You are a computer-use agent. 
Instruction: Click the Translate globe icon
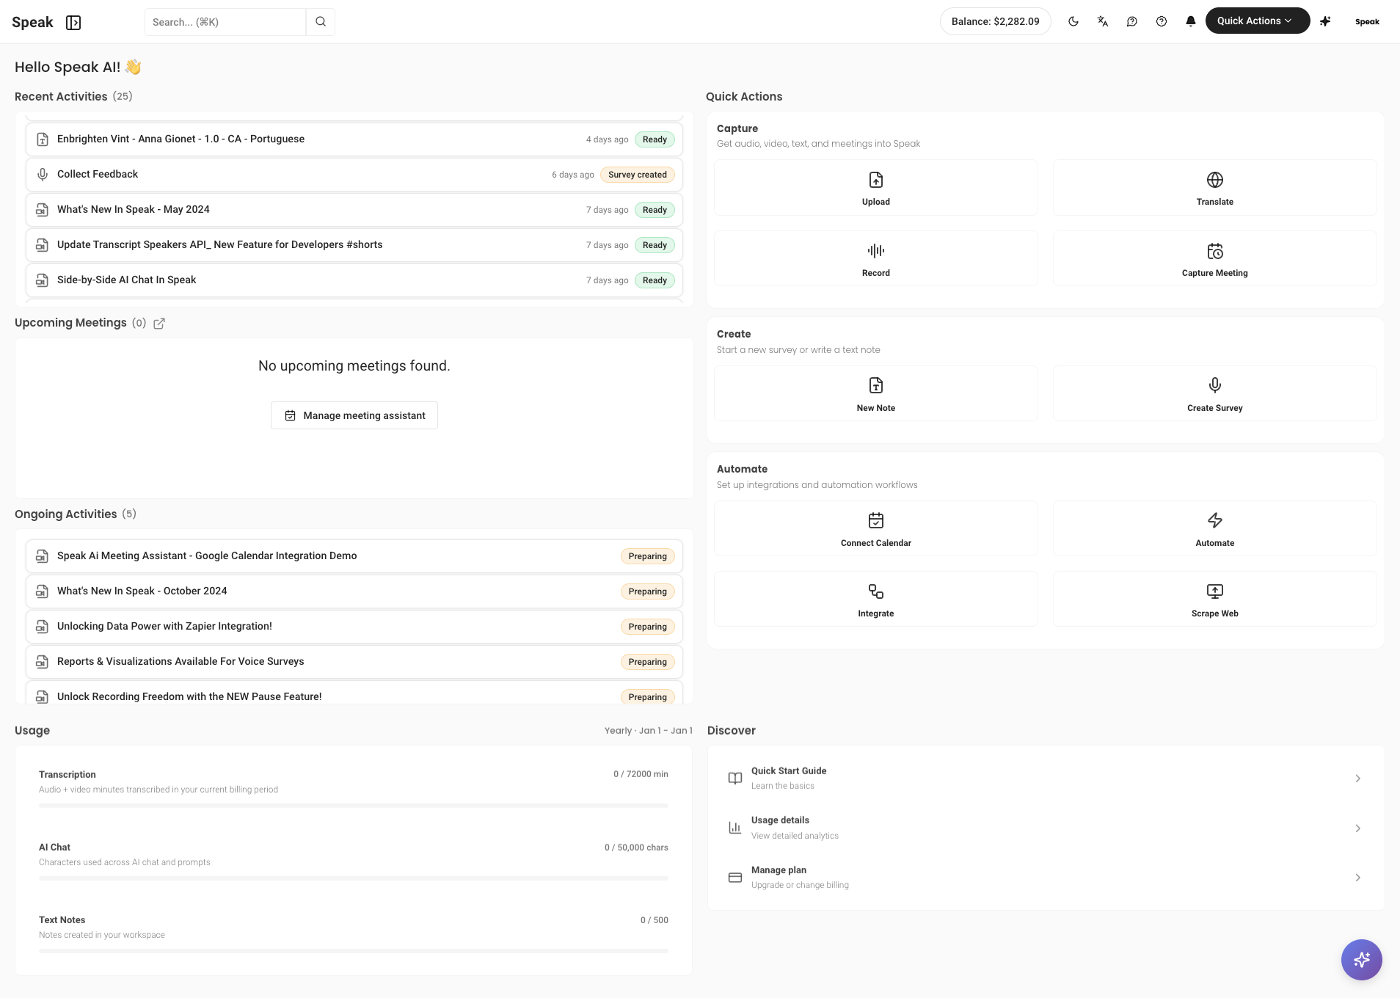[x=1215, y=180]
